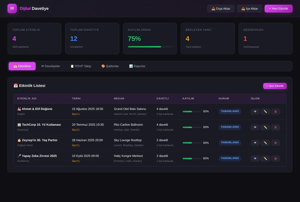The width and height of the screenshot is (300, 202).
Task: Click the İçe Aktar button
Action: 249,9
